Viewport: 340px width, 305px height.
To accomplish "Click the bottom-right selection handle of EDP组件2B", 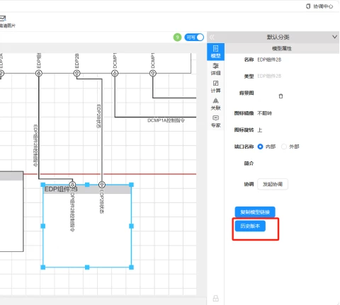I will coord(132,267).
